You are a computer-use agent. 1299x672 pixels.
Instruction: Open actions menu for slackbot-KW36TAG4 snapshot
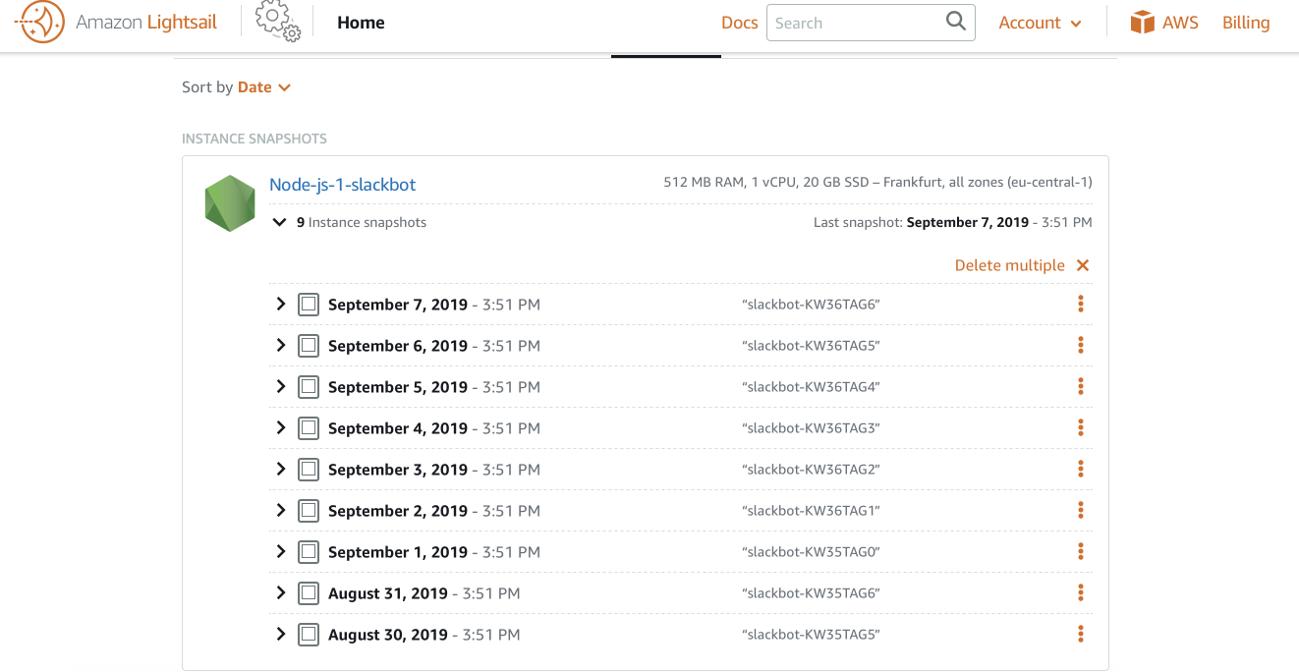[x=1081, y=387]
